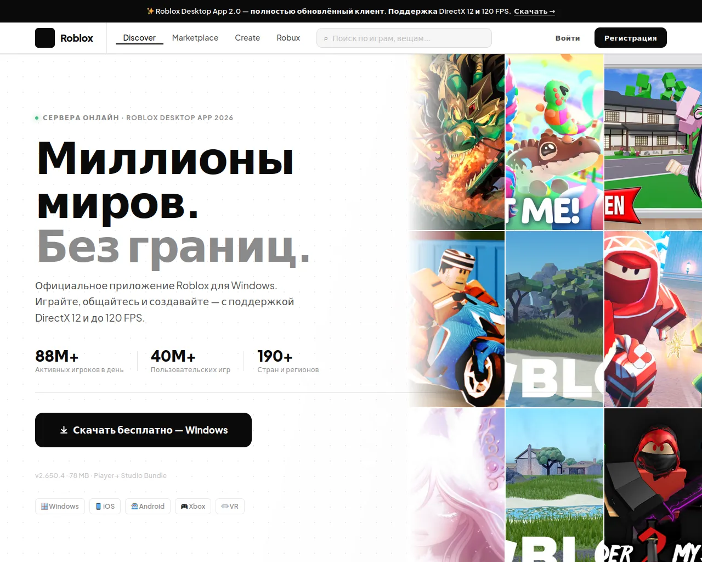This screenshot has width=702, height=562.
Task: Click the magnifier icon in the search box
Action: (x=326, y=38)
